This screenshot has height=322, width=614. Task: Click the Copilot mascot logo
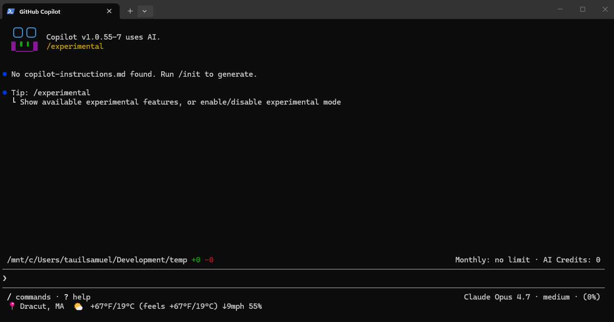click(x=24, y=40)
